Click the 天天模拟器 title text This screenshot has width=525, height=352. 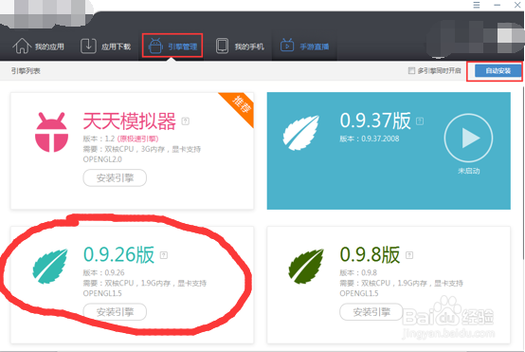(130, 121)
